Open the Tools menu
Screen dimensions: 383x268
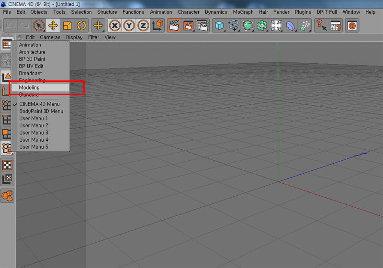pyautogui.click(x=59, y=12)
